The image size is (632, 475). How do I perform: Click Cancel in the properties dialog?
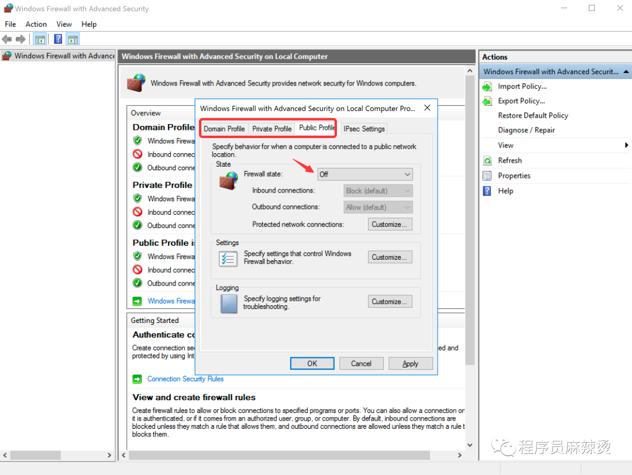click(361, 363)
